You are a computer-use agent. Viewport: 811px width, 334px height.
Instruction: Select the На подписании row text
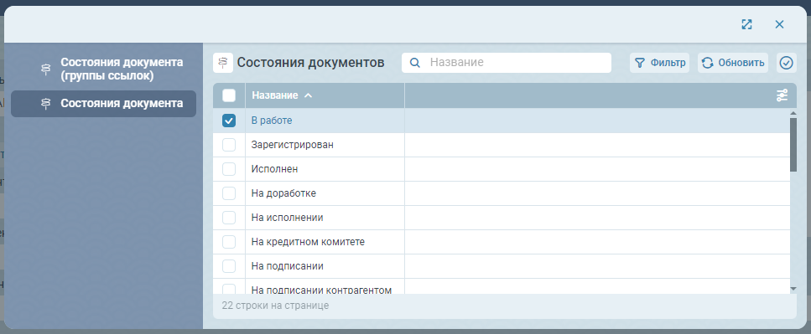pyautogui.click(x=287, y=266)
